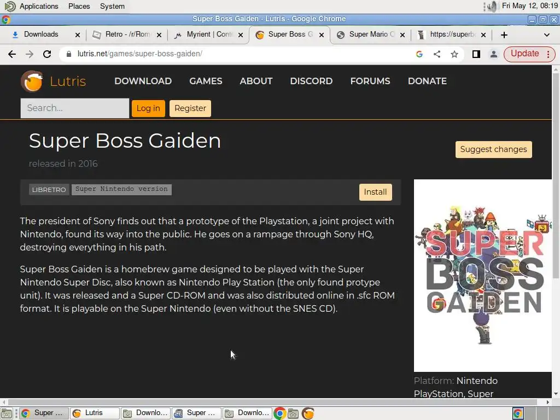The width and height of the screenshot is (560, 420).
Task: Click the Google icon in address bar
Action: tap(419, 54)
